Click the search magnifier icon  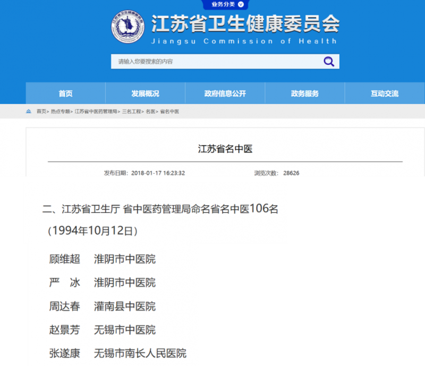pyautogui.click(x=328, y=62)
